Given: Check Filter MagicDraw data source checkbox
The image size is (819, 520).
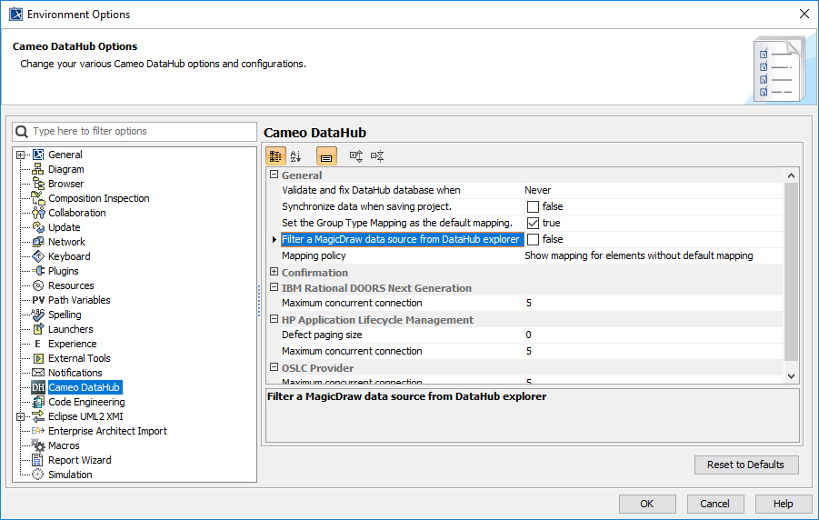Looking at the screenshot, I should click(x=533, y=240).
